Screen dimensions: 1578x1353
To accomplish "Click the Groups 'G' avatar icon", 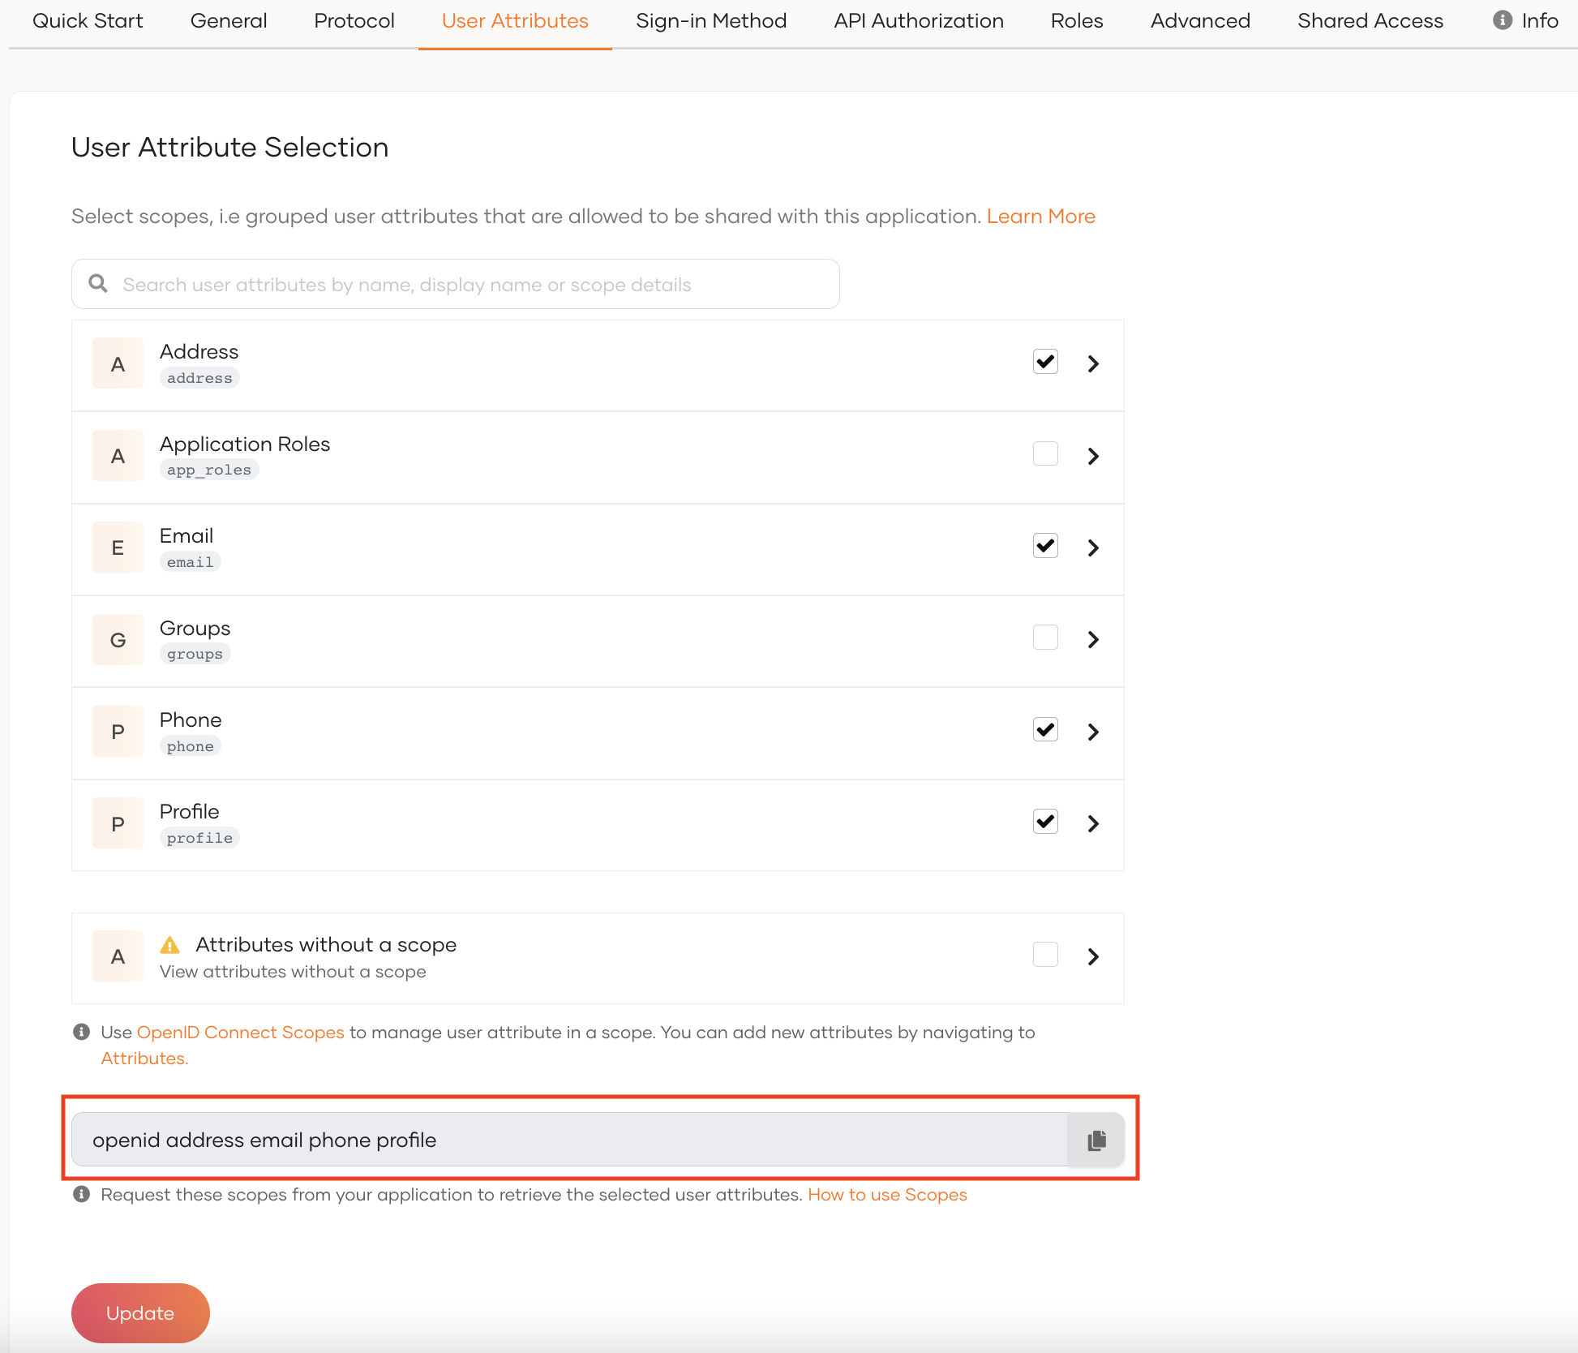I will pyautogui.click(x=118, y=640).
